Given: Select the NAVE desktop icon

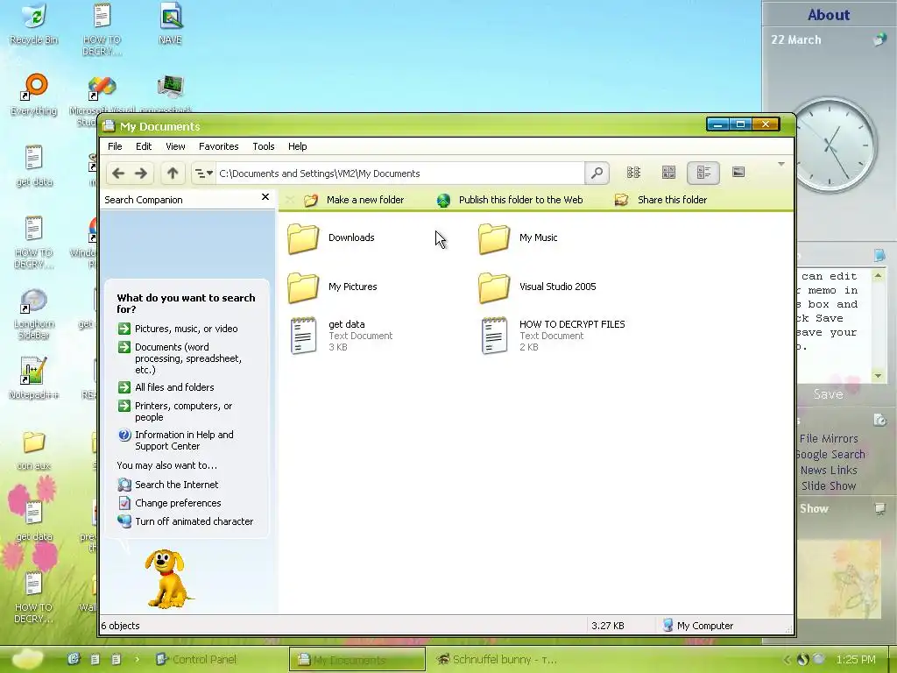Looking at the screenshot, I should (171, 24).
